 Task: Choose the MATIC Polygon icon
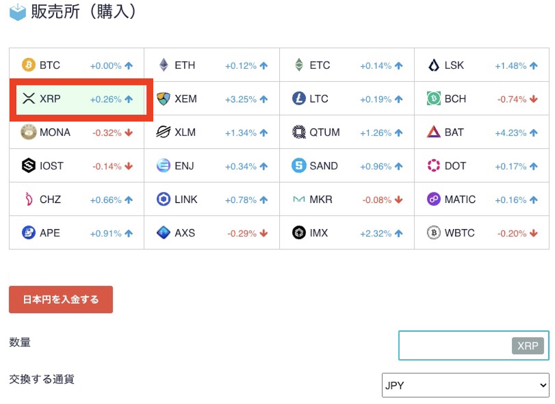[x=434, y=199]
